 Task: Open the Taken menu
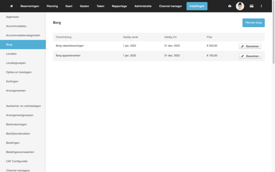[x=100, y=6]
